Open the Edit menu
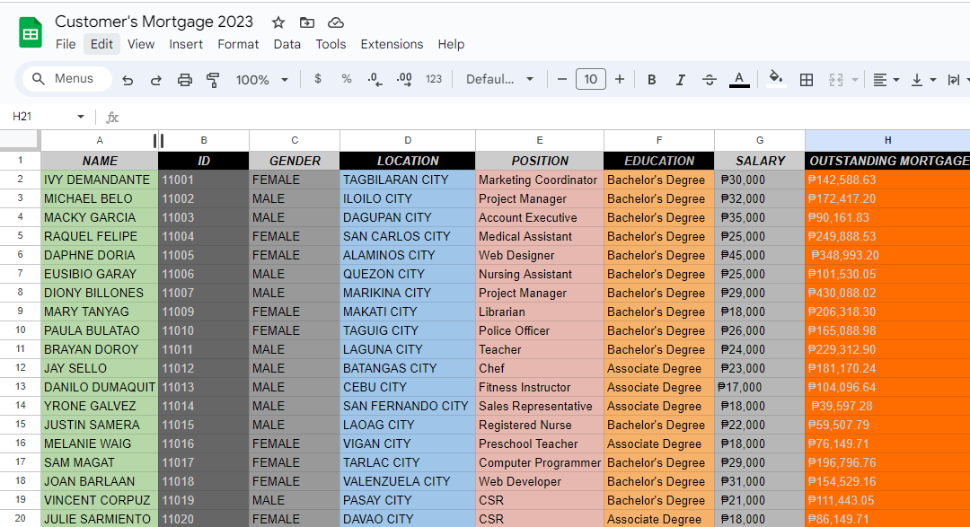This screenshot has width=970, height=527. (x=102, y=45)
